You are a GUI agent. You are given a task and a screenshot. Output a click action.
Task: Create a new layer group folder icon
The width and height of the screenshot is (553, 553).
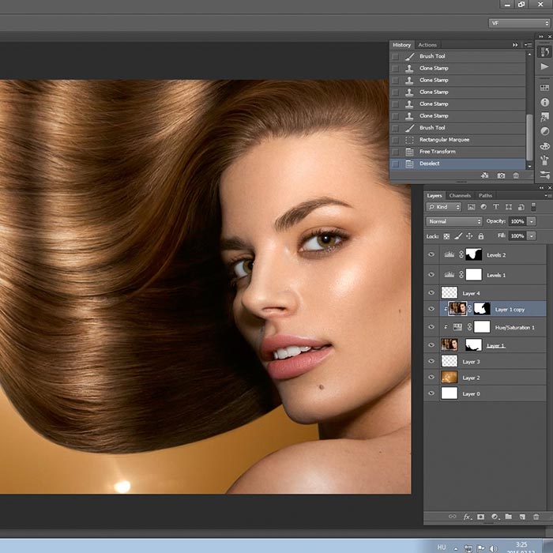[508, 517]
